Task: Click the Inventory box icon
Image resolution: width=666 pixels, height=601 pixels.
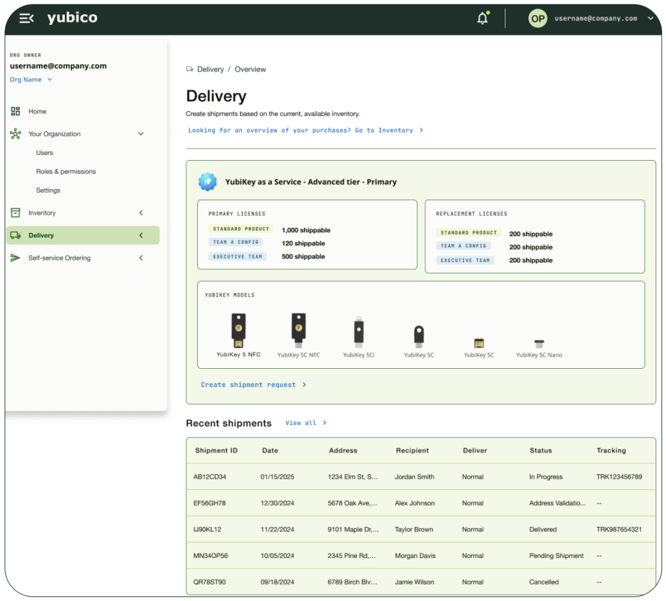Action: coord(16,213)
